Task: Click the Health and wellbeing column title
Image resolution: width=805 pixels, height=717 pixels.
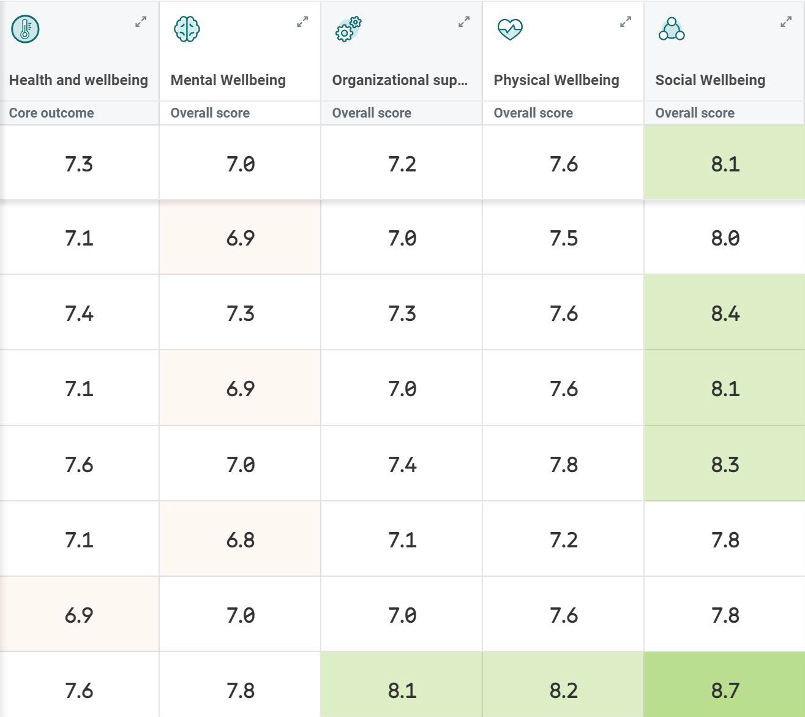Action: (78, 80)
